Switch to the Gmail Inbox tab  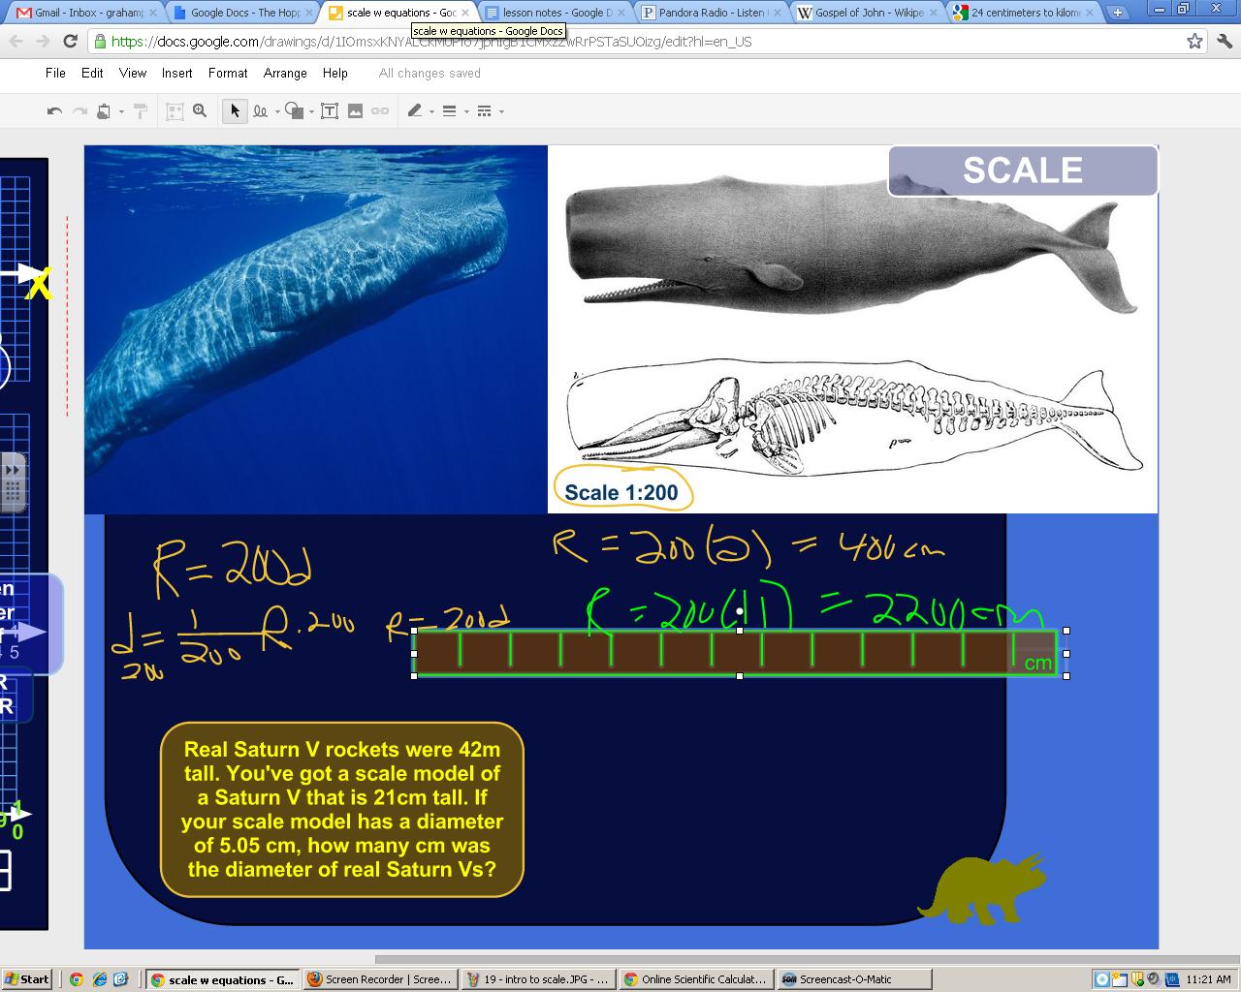(x=84, y=13)
